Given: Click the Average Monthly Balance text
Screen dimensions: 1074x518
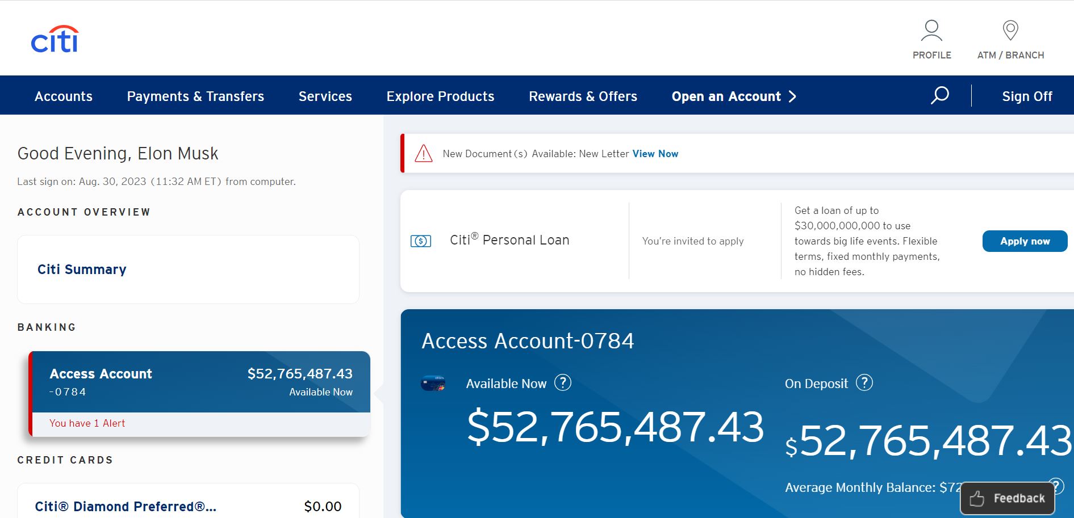Looking at the screenshot, I should click(x=873, y=487).
